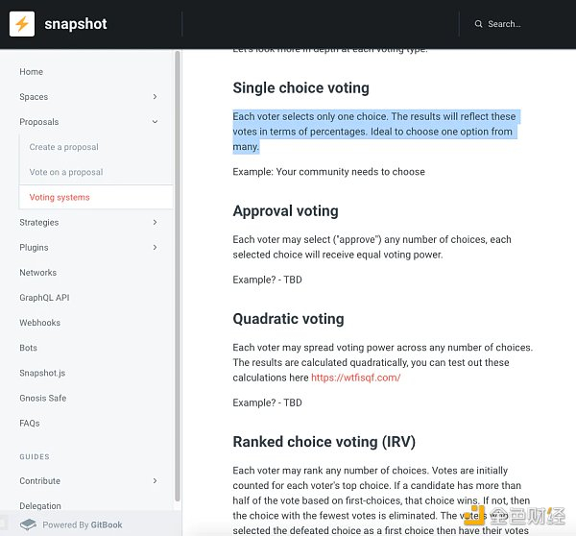Select the Voting systems item
Image resolution: width=576 pixels, height=536 pixels.
pyautogui.click(x=60, y=197)
